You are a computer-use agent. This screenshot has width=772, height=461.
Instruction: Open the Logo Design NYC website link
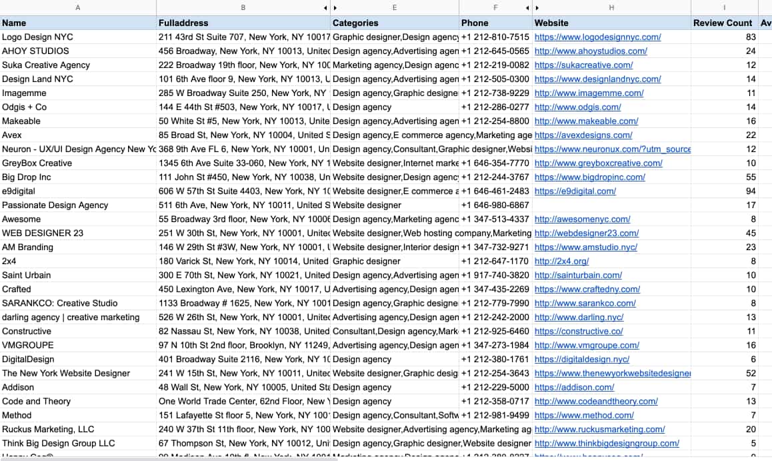click(x=597, y=37)
